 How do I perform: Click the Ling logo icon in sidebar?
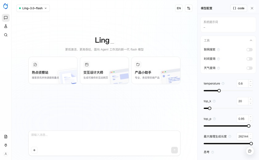pos(6,6)
